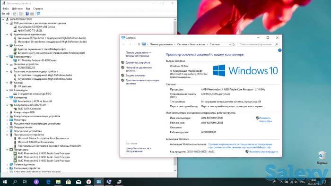
Task: Expand the Контроллеры USB category
Action: point(7,112)
